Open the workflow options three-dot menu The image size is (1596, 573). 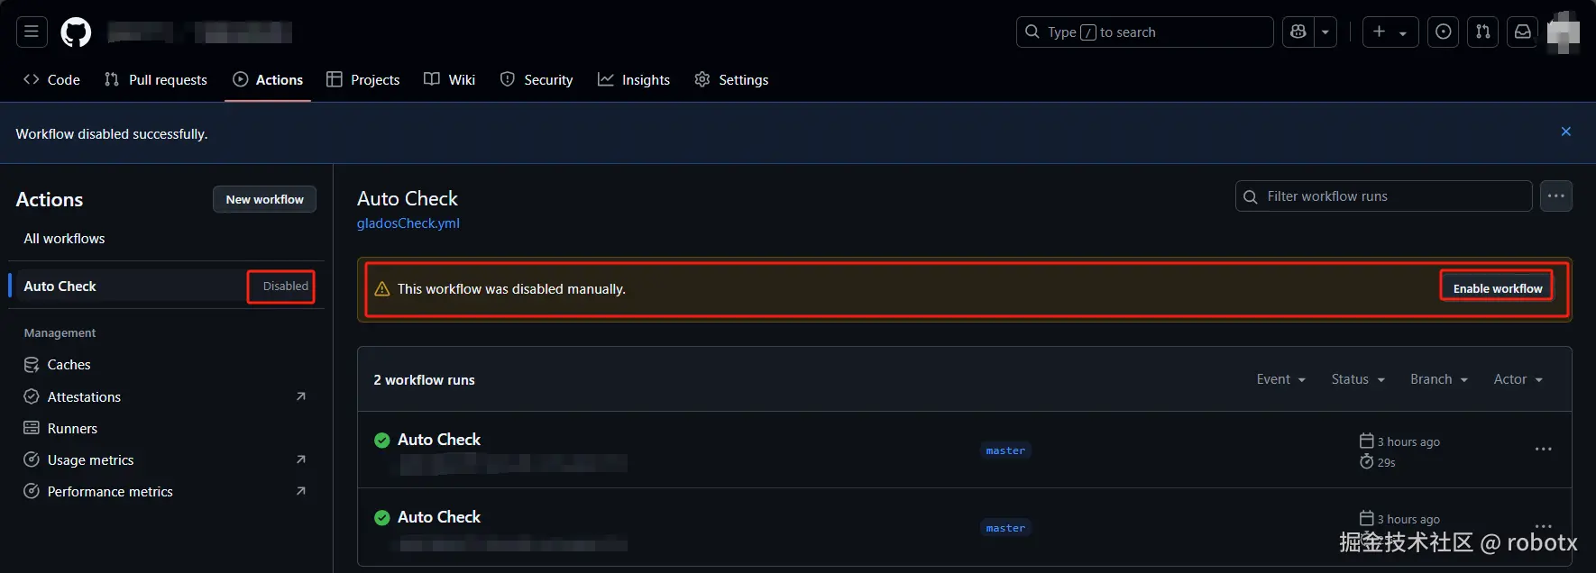tap(1556, 196)
